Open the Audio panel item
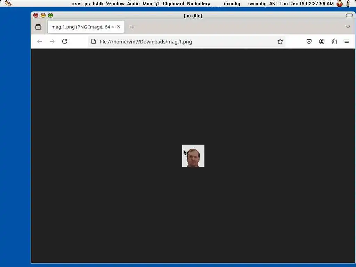 point(133,3)
